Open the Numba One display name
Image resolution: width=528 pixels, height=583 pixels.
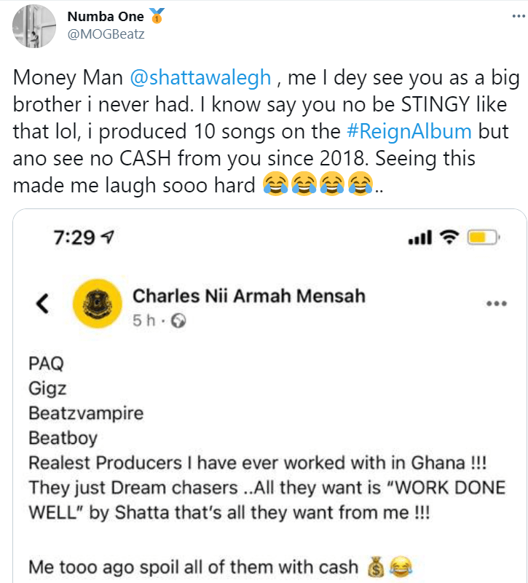click(x=106, y=16)
